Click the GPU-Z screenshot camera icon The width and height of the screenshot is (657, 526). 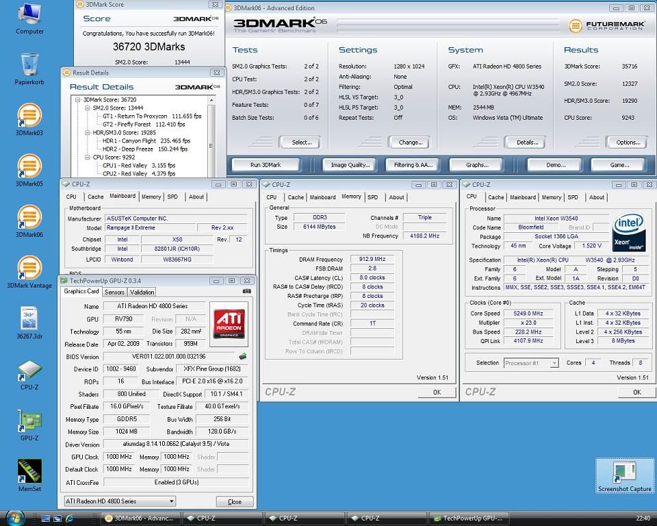pyautogui.click(x=246, y=292)
